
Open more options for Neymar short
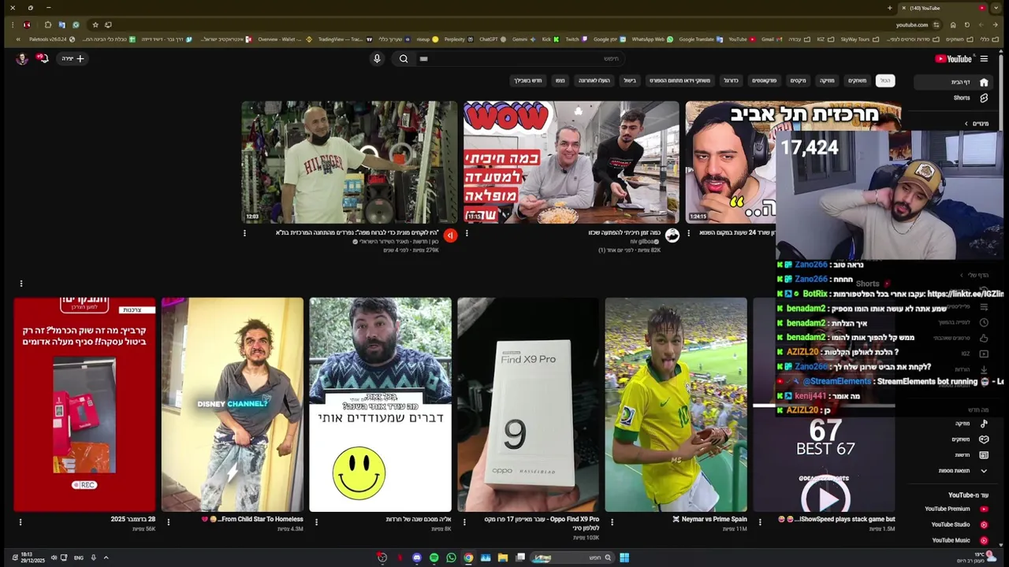point(612,521)
